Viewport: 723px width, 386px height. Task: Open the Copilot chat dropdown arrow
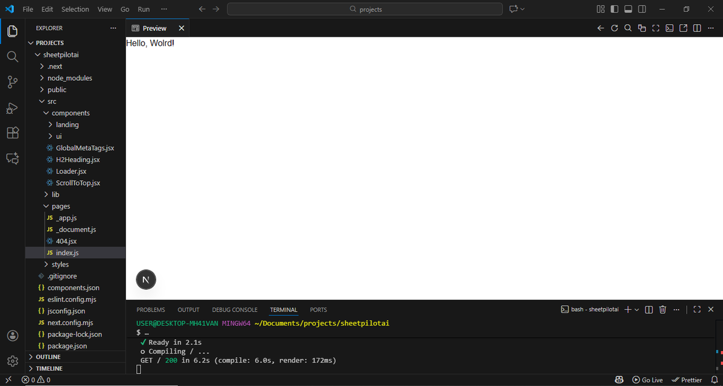click(x=522, y=9)
